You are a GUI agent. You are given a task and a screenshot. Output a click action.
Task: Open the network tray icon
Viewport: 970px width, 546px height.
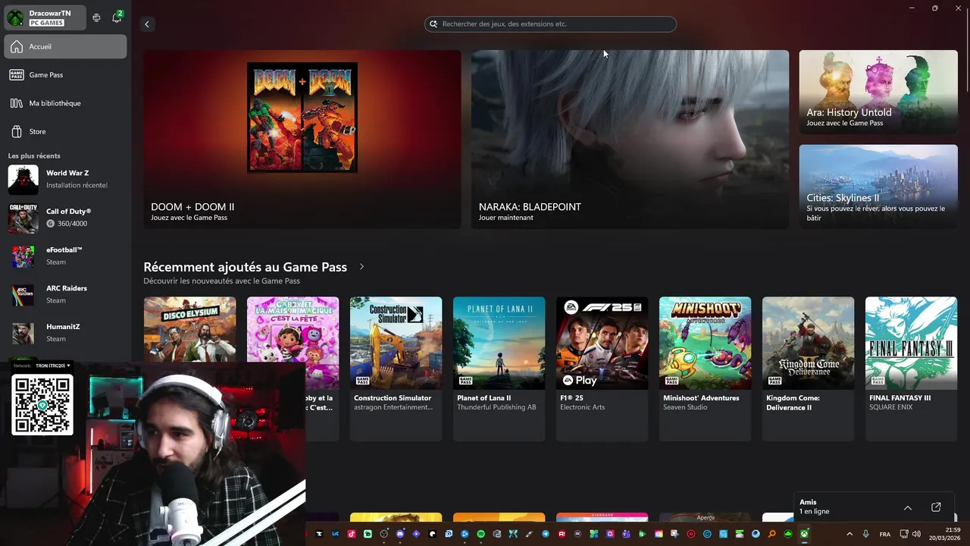point(904,534)
